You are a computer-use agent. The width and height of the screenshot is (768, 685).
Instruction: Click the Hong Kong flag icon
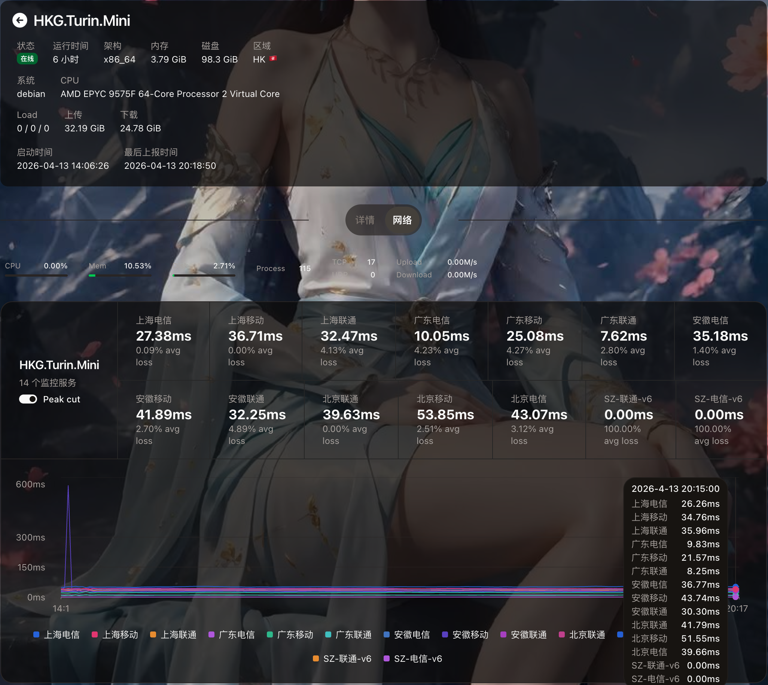click(x=273, y=59)
